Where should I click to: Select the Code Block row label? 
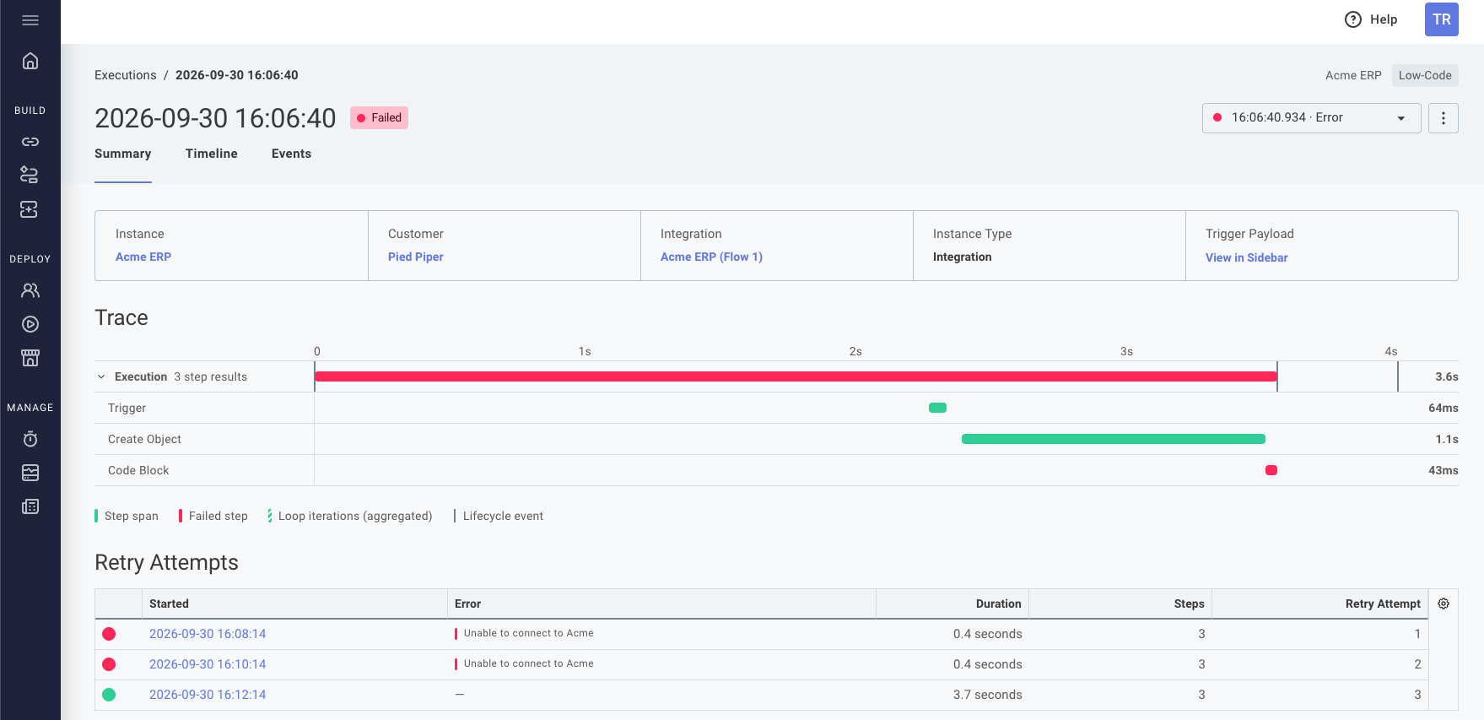pos(138,470)
